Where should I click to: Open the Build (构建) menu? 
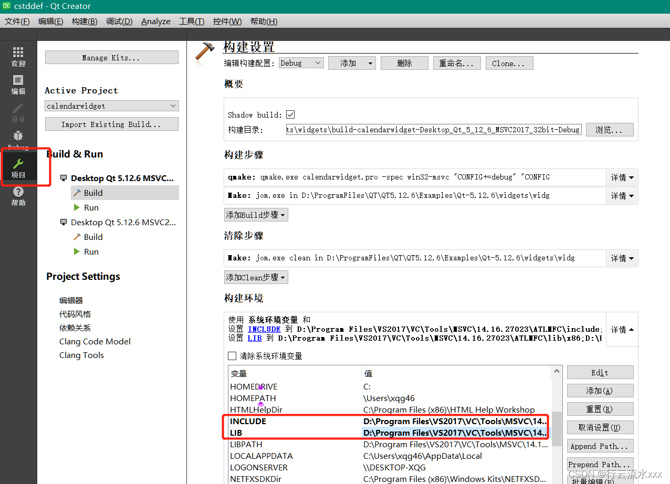[x=85, y=21]
